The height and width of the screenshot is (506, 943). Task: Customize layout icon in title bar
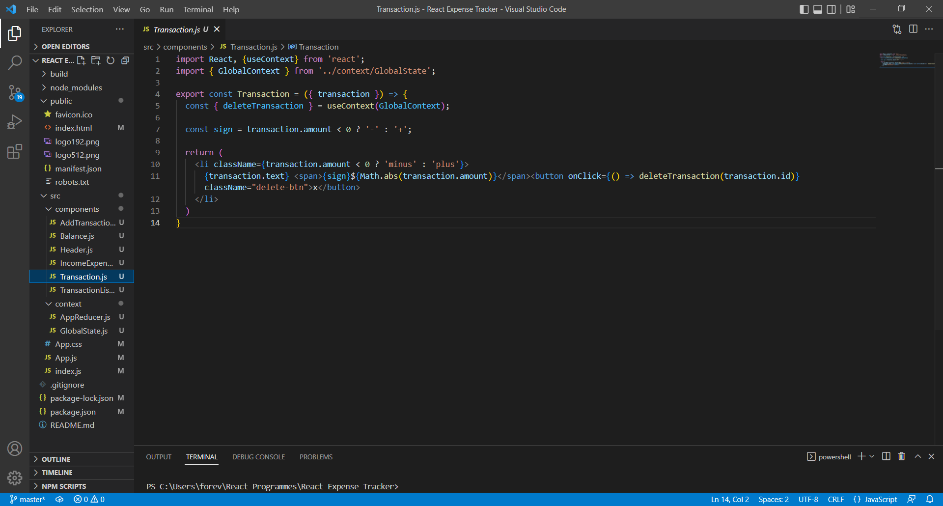851,9
